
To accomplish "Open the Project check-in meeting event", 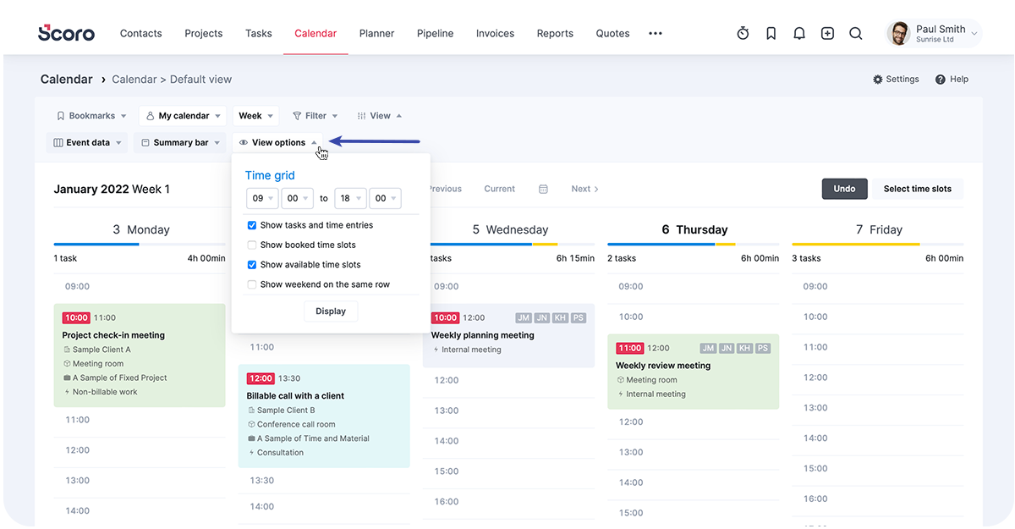I will (140, 355).
